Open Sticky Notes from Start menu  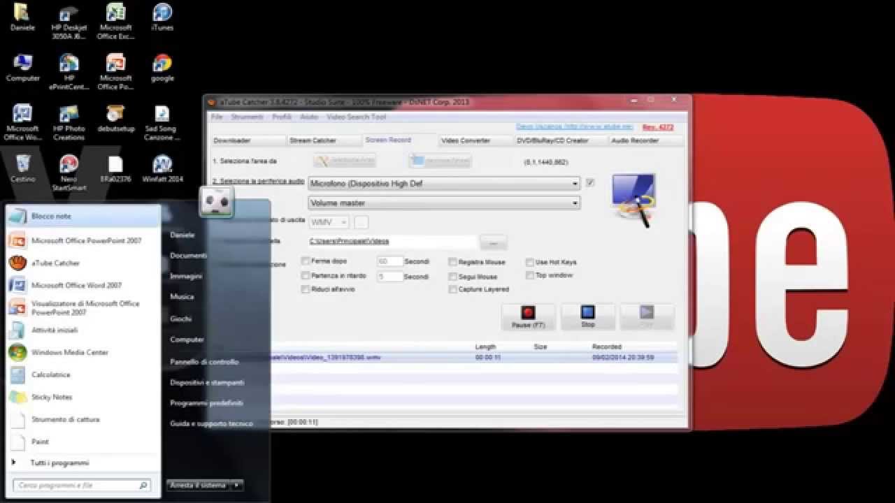pyautogui.click(x=83, y=397)
